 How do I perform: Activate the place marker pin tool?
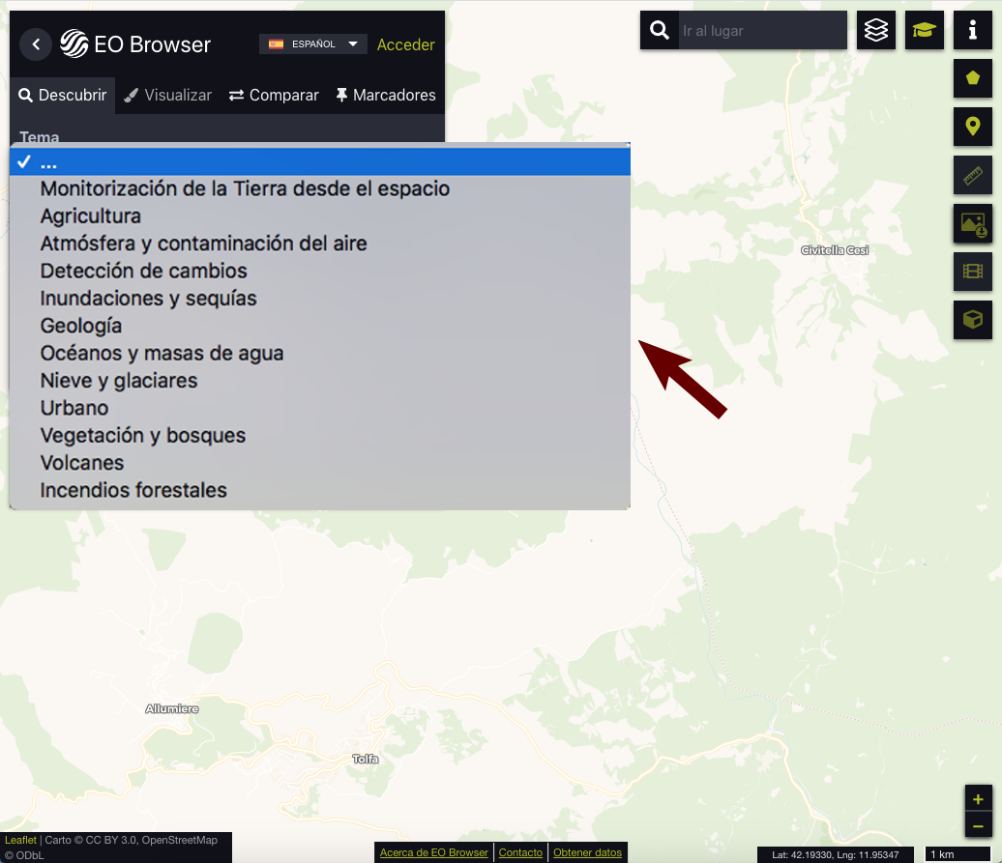pyautogui.click(x=973, y=127)
